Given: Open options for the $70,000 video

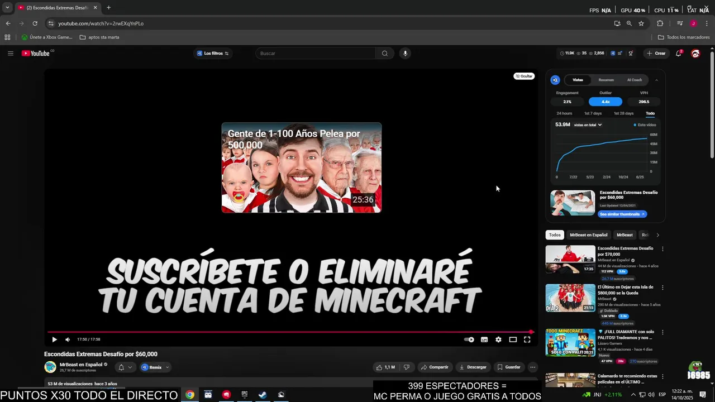Looking at the screenshot, I should tap(662, 249).
